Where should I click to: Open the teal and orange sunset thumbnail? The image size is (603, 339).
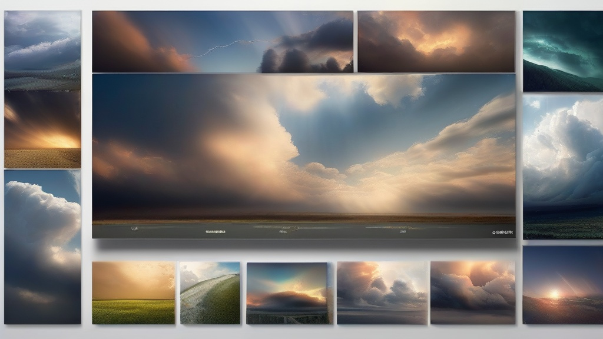[x=287, y=293]
